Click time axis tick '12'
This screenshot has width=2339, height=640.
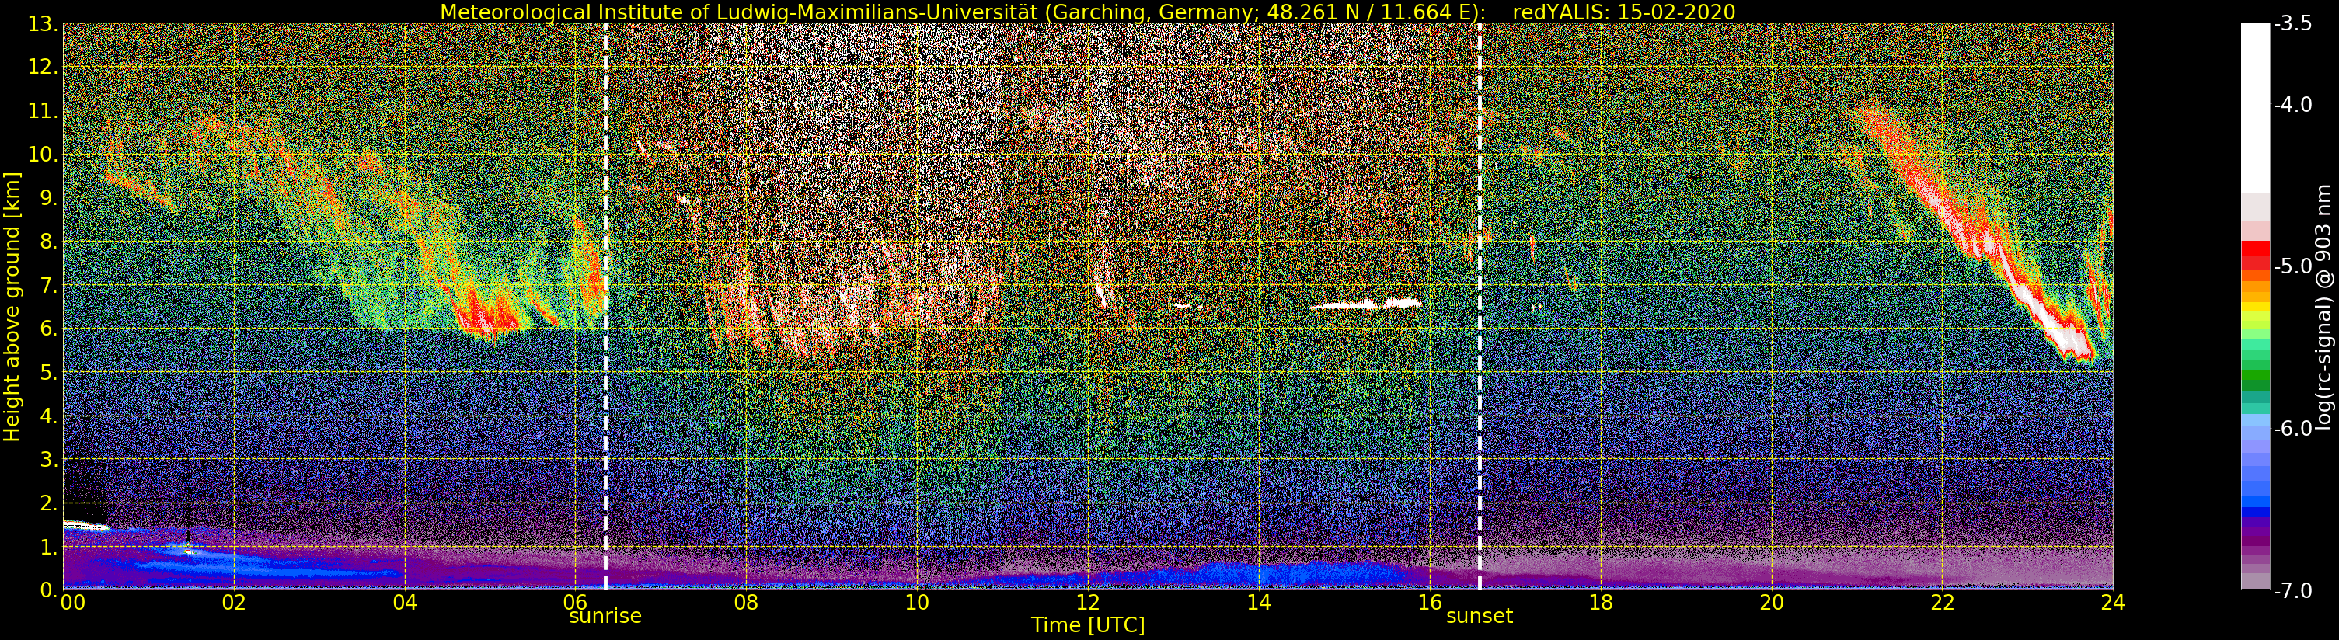[x=1088, y=602]
